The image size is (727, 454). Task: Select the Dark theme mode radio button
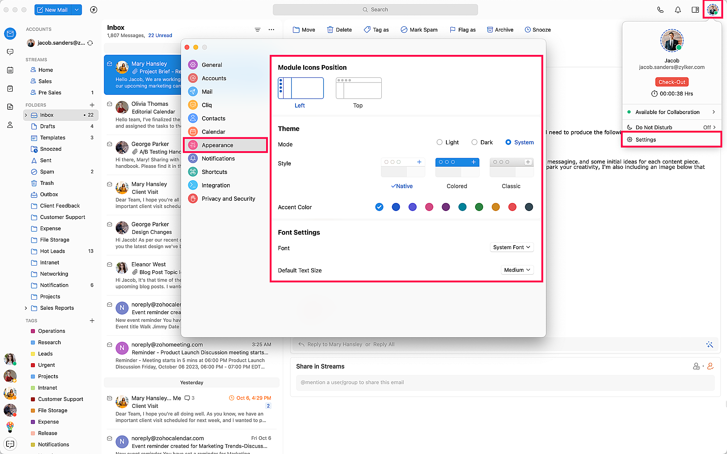[474, 142]
